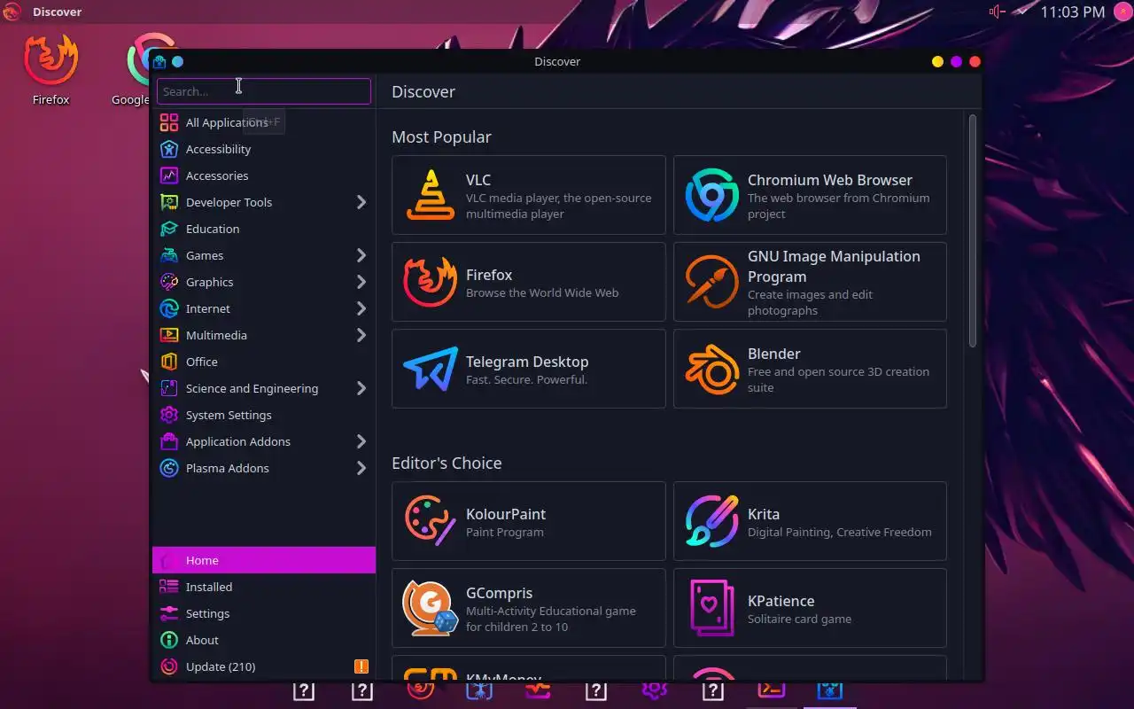Click the muted volume icon in system tray
Screen dimensions: 1134x709
pyautogui.click(x=998, y=12)
